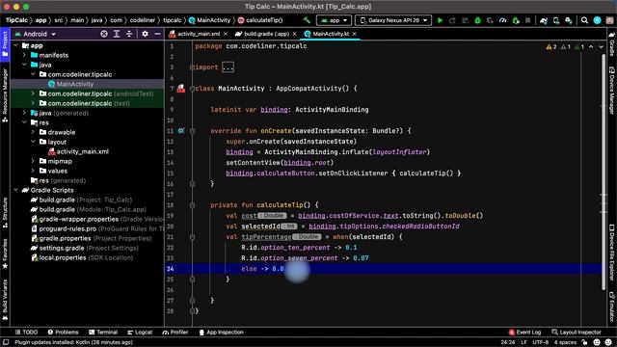Expand the drawable folder
617x347 pixels.
click(33, 132)
